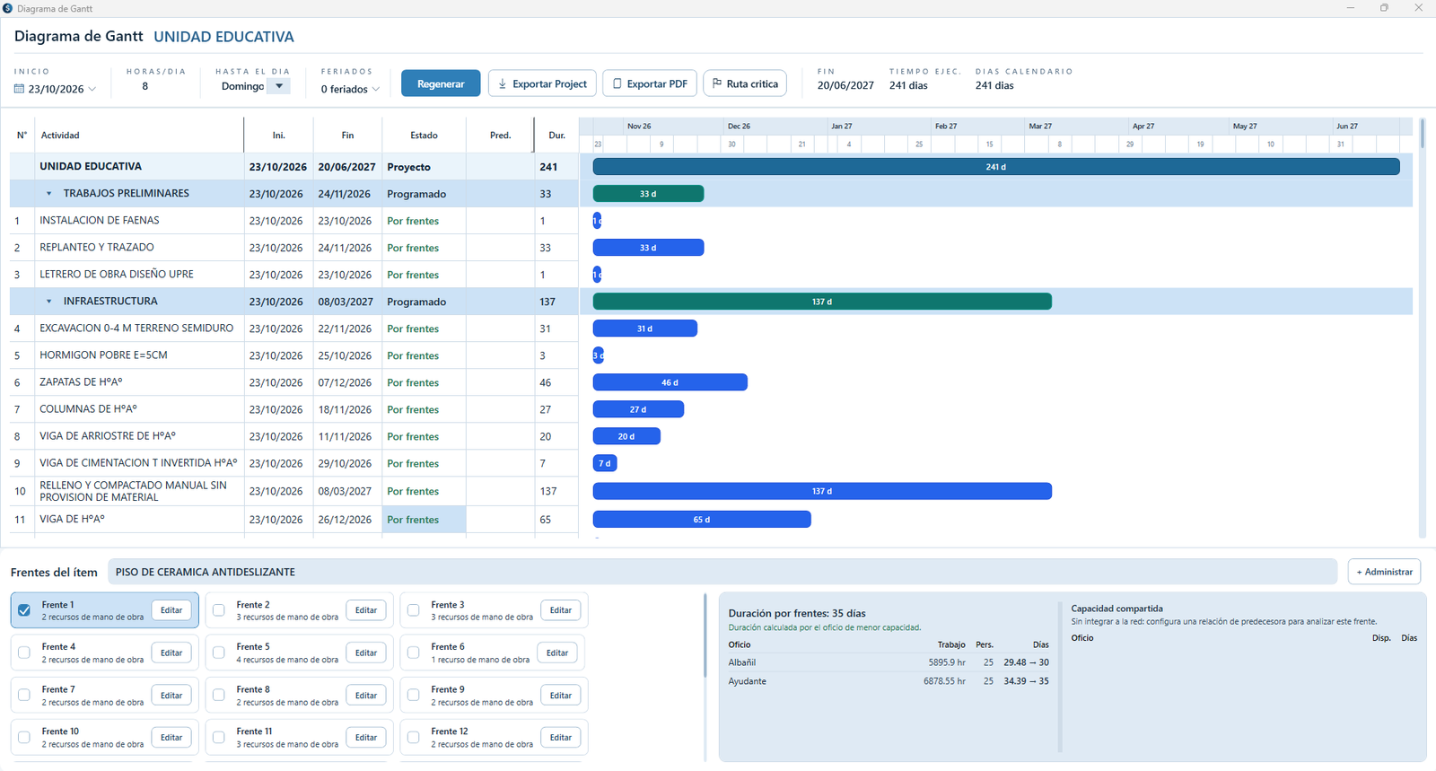
Task: Tick the Frente 3 checkbox
Action: click(x=414, y=610)
